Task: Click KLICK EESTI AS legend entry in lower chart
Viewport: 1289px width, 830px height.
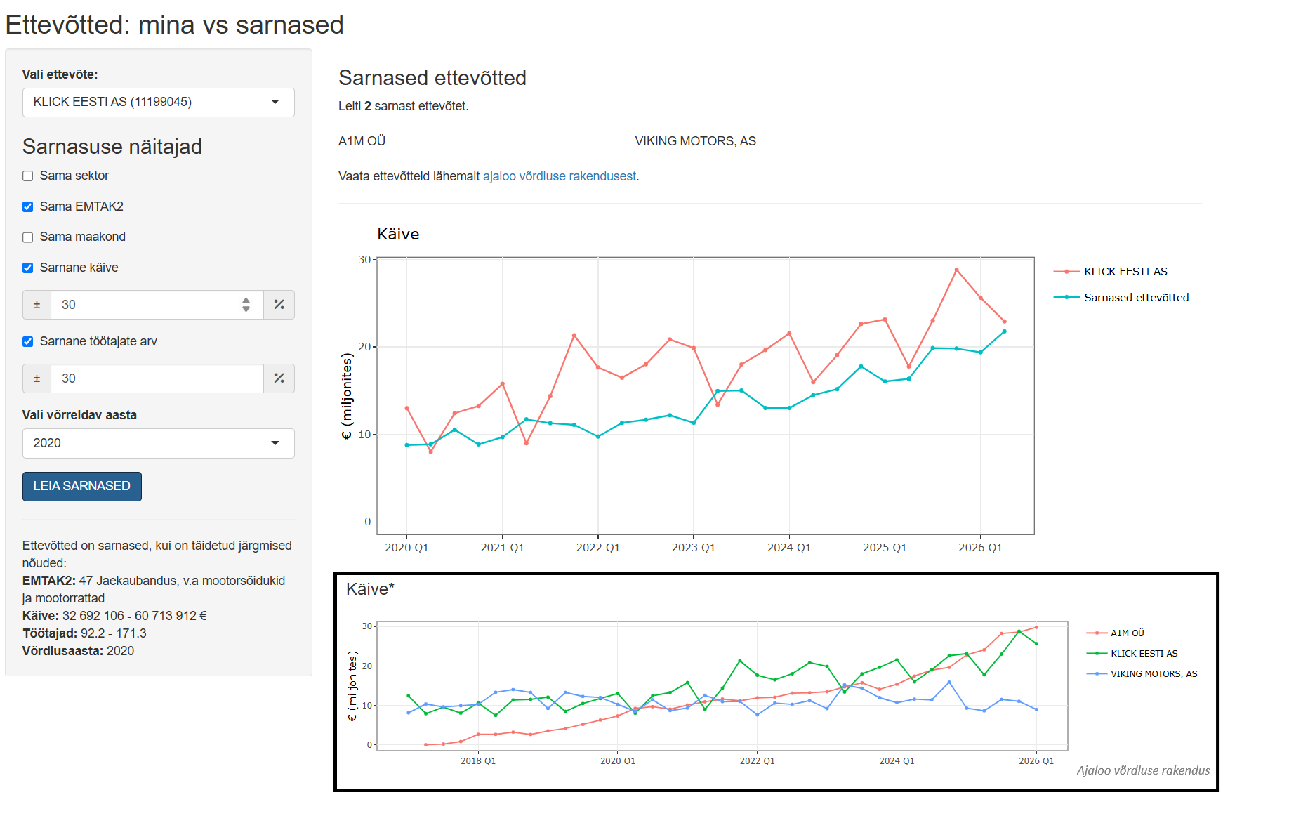Action: click(x=1132, y=654)
